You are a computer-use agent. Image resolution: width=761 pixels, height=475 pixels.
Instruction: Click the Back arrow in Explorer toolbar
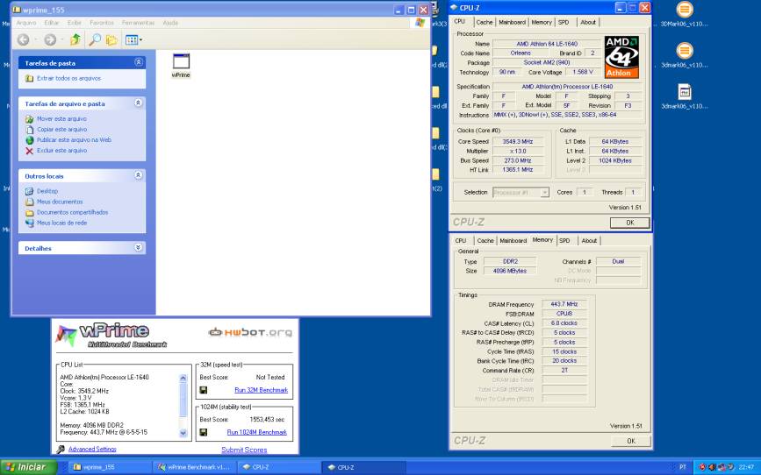23,39
